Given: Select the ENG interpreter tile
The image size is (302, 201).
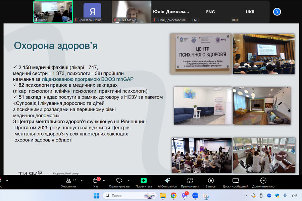Looking at the screenshot, I should point(210,12).
